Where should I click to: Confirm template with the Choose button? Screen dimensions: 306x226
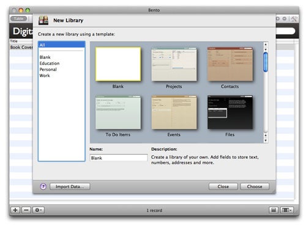pos(255,186)
